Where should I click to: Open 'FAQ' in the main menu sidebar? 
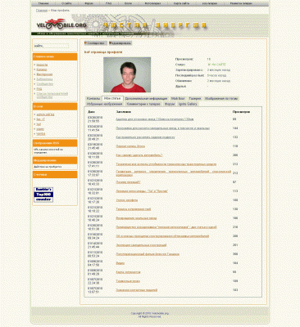(x=39, y=89)
